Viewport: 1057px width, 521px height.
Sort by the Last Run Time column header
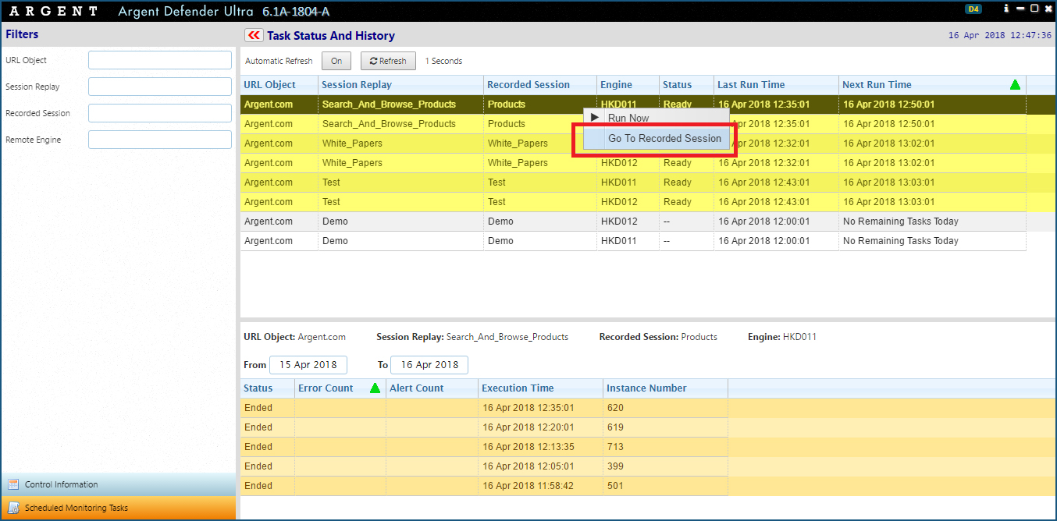[x=751, y=84]
